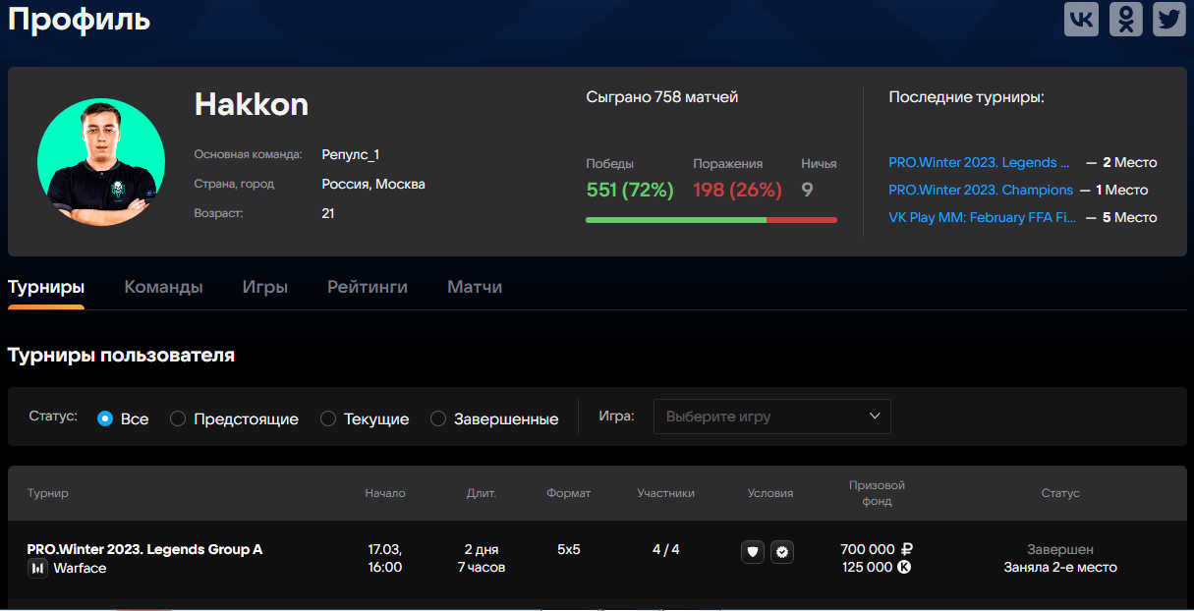Click the verified badge condition icon
This screenshot has width=1194, height=611.
[x=782, y=552]
